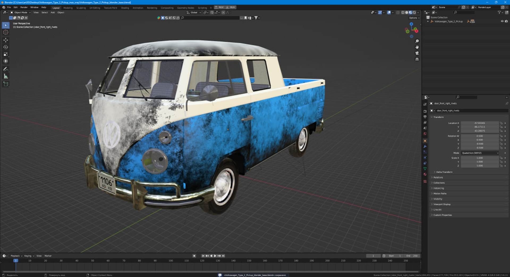Switch perspective/orthographic with the grid icon
This screenshot has height=277, width=510.
click(417, 59)
